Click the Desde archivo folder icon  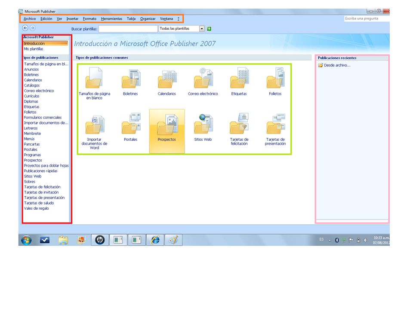[x=320, y=65]
